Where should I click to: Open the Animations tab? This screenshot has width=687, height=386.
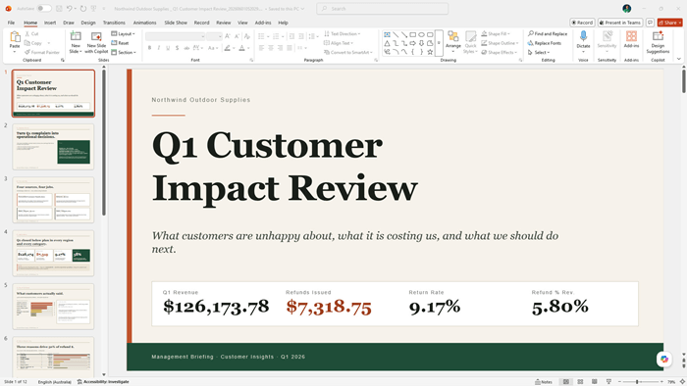click(x=144, y=23)
